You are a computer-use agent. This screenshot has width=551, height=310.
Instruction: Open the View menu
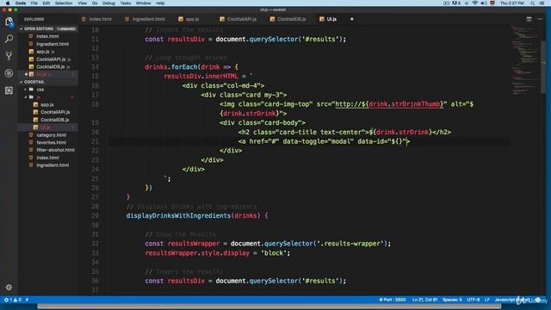tap(83, 3)
